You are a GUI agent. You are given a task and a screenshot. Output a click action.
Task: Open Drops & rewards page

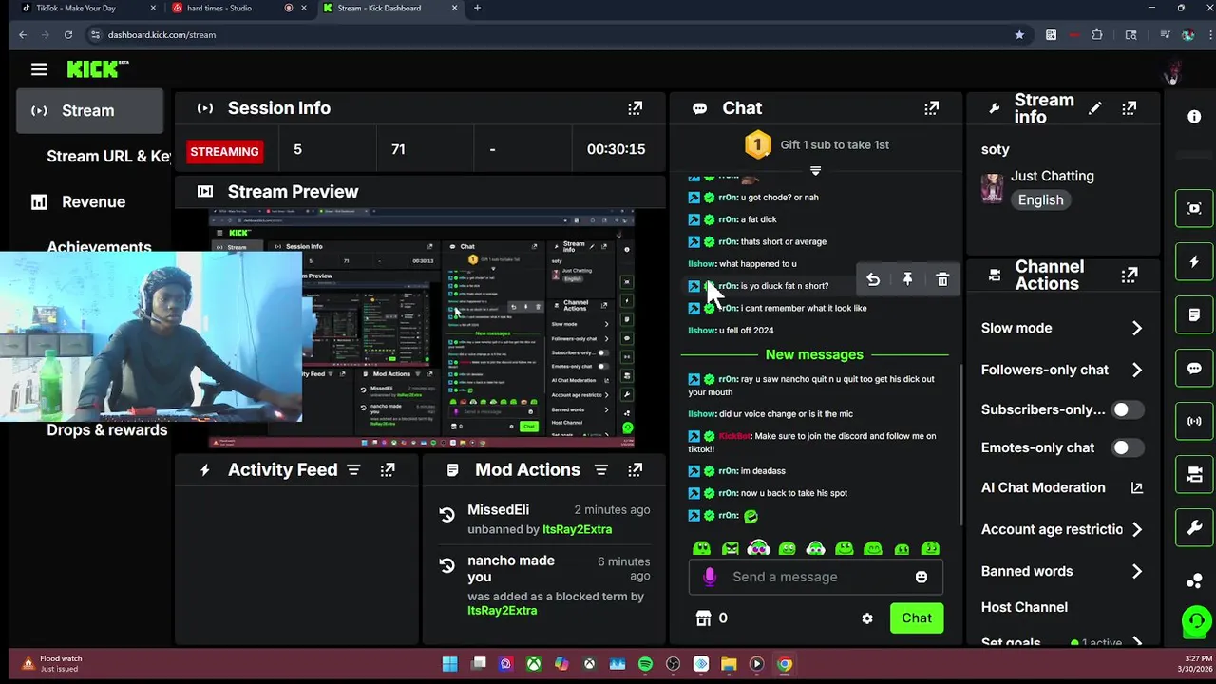[106, 429]
